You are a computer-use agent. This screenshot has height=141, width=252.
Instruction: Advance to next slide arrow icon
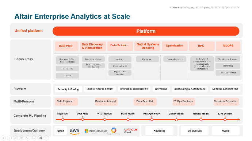point(9,138)
